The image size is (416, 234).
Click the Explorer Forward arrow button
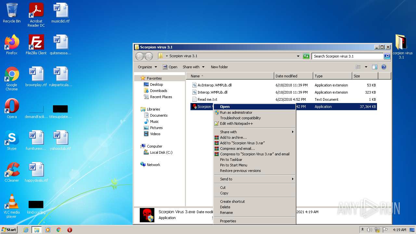[149, 56]
